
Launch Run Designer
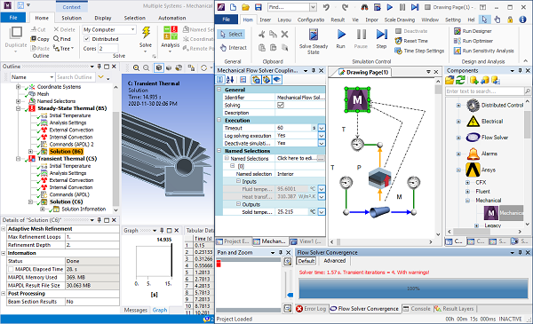(473, 31)
